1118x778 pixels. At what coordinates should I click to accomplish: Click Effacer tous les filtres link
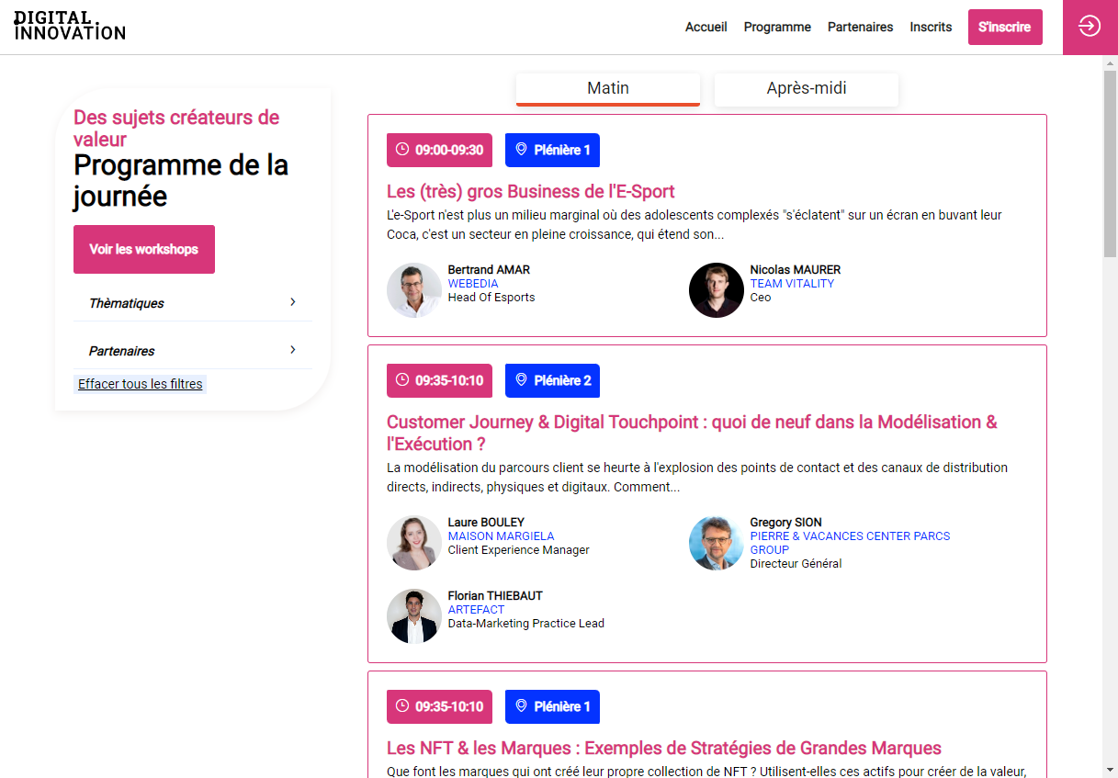(141, 384)
